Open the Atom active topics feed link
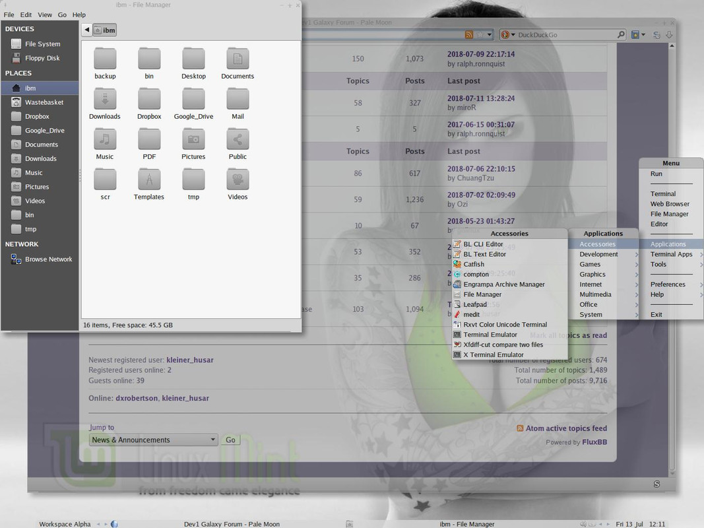This screenshot has height=528, width=704. point(566,428)
